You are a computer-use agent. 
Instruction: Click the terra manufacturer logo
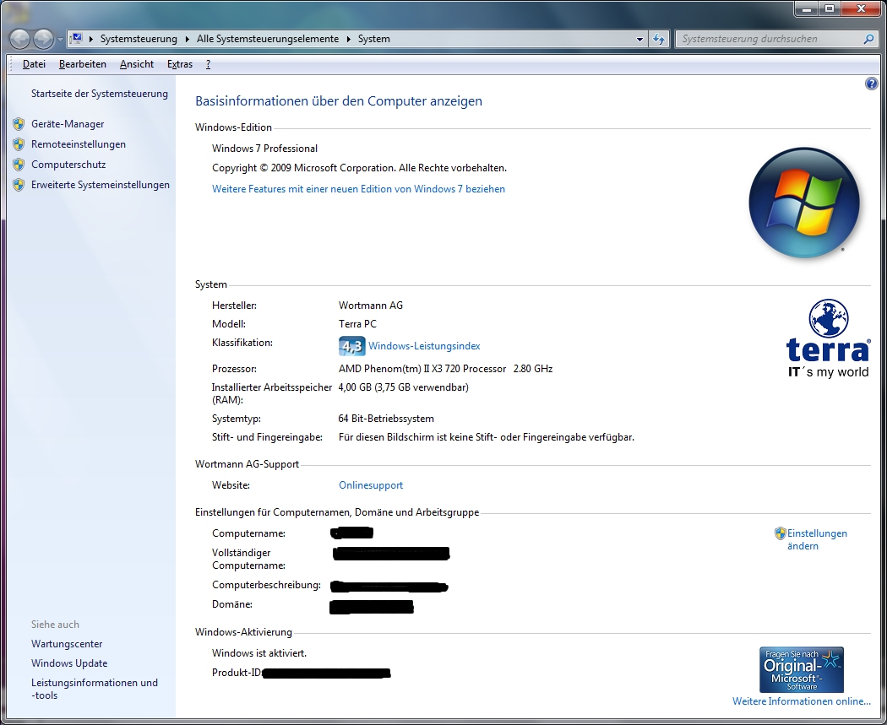click(x=828, y=338)
